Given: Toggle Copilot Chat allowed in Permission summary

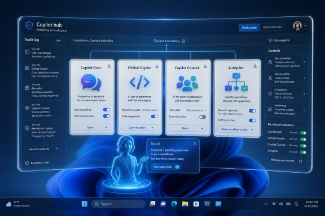Looking at the screenshot, I should point(303,133).
